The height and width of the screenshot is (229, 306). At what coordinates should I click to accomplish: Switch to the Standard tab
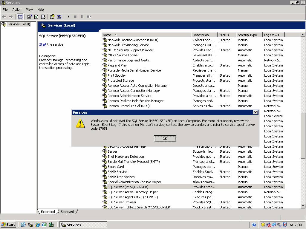(67, 212)
